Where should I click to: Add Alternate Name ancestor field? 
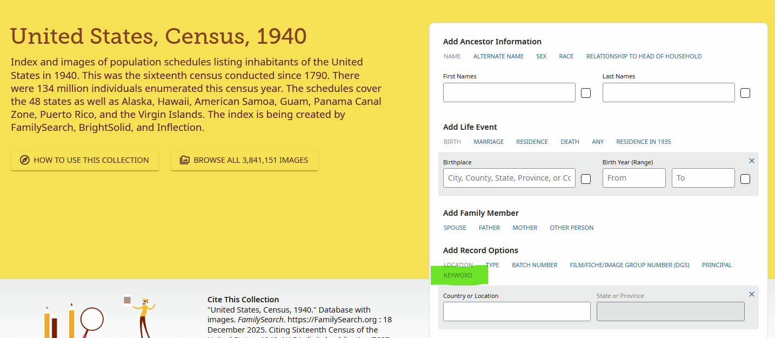498,56
